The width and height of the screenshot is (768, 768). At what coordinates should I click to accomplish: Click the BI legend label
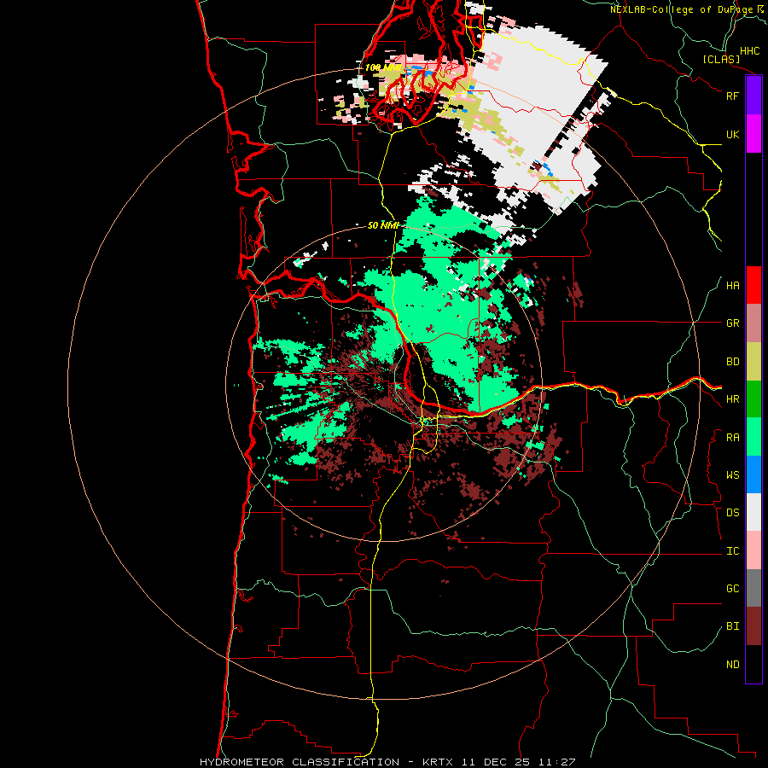tap(732, 626)
